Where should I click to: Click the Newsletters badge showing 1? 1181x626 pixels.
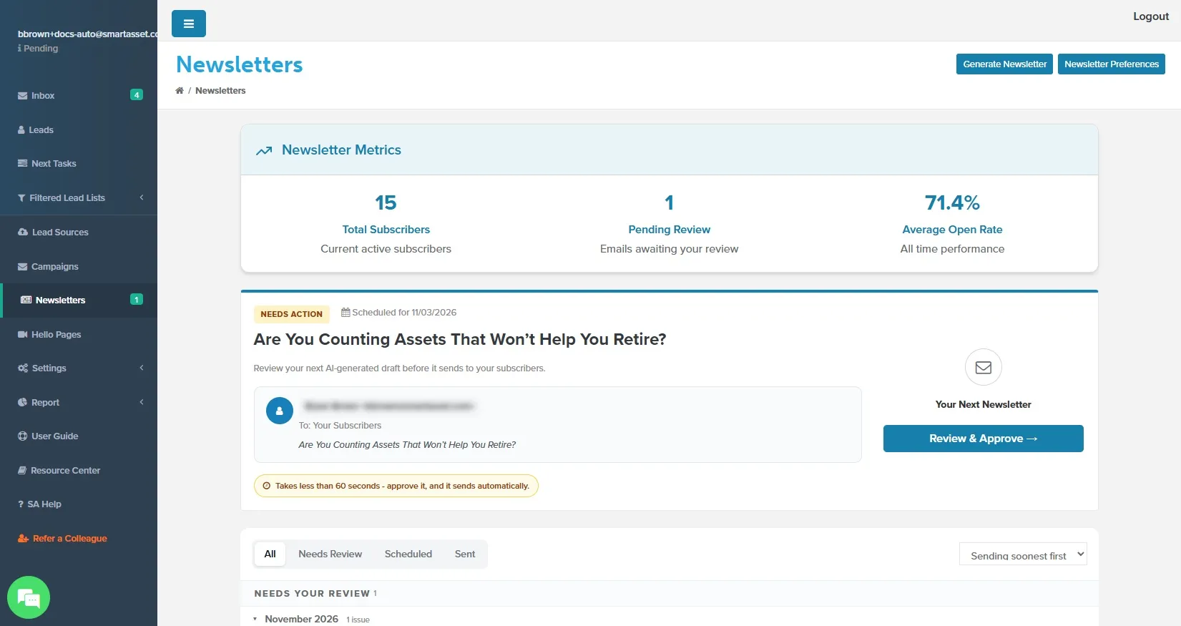pyautogui.click(x=137, y=300)
